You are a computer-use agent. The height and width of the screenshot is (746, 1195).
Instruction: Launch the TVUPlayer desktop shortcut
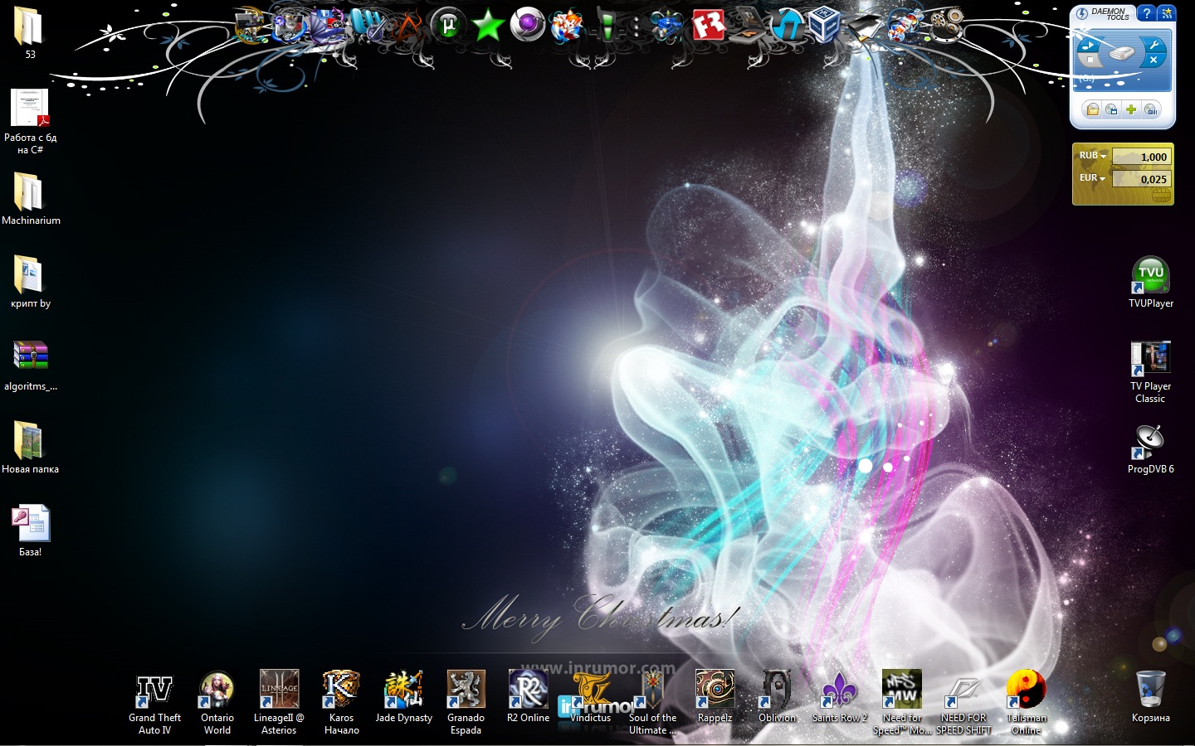1150,276
